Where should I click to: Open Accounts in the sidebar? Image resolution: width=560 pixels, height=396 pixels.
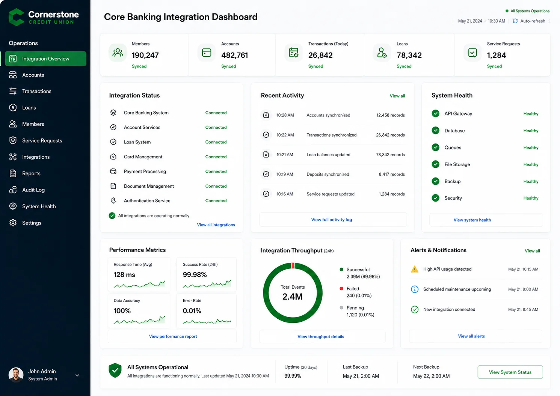point(46,75)
